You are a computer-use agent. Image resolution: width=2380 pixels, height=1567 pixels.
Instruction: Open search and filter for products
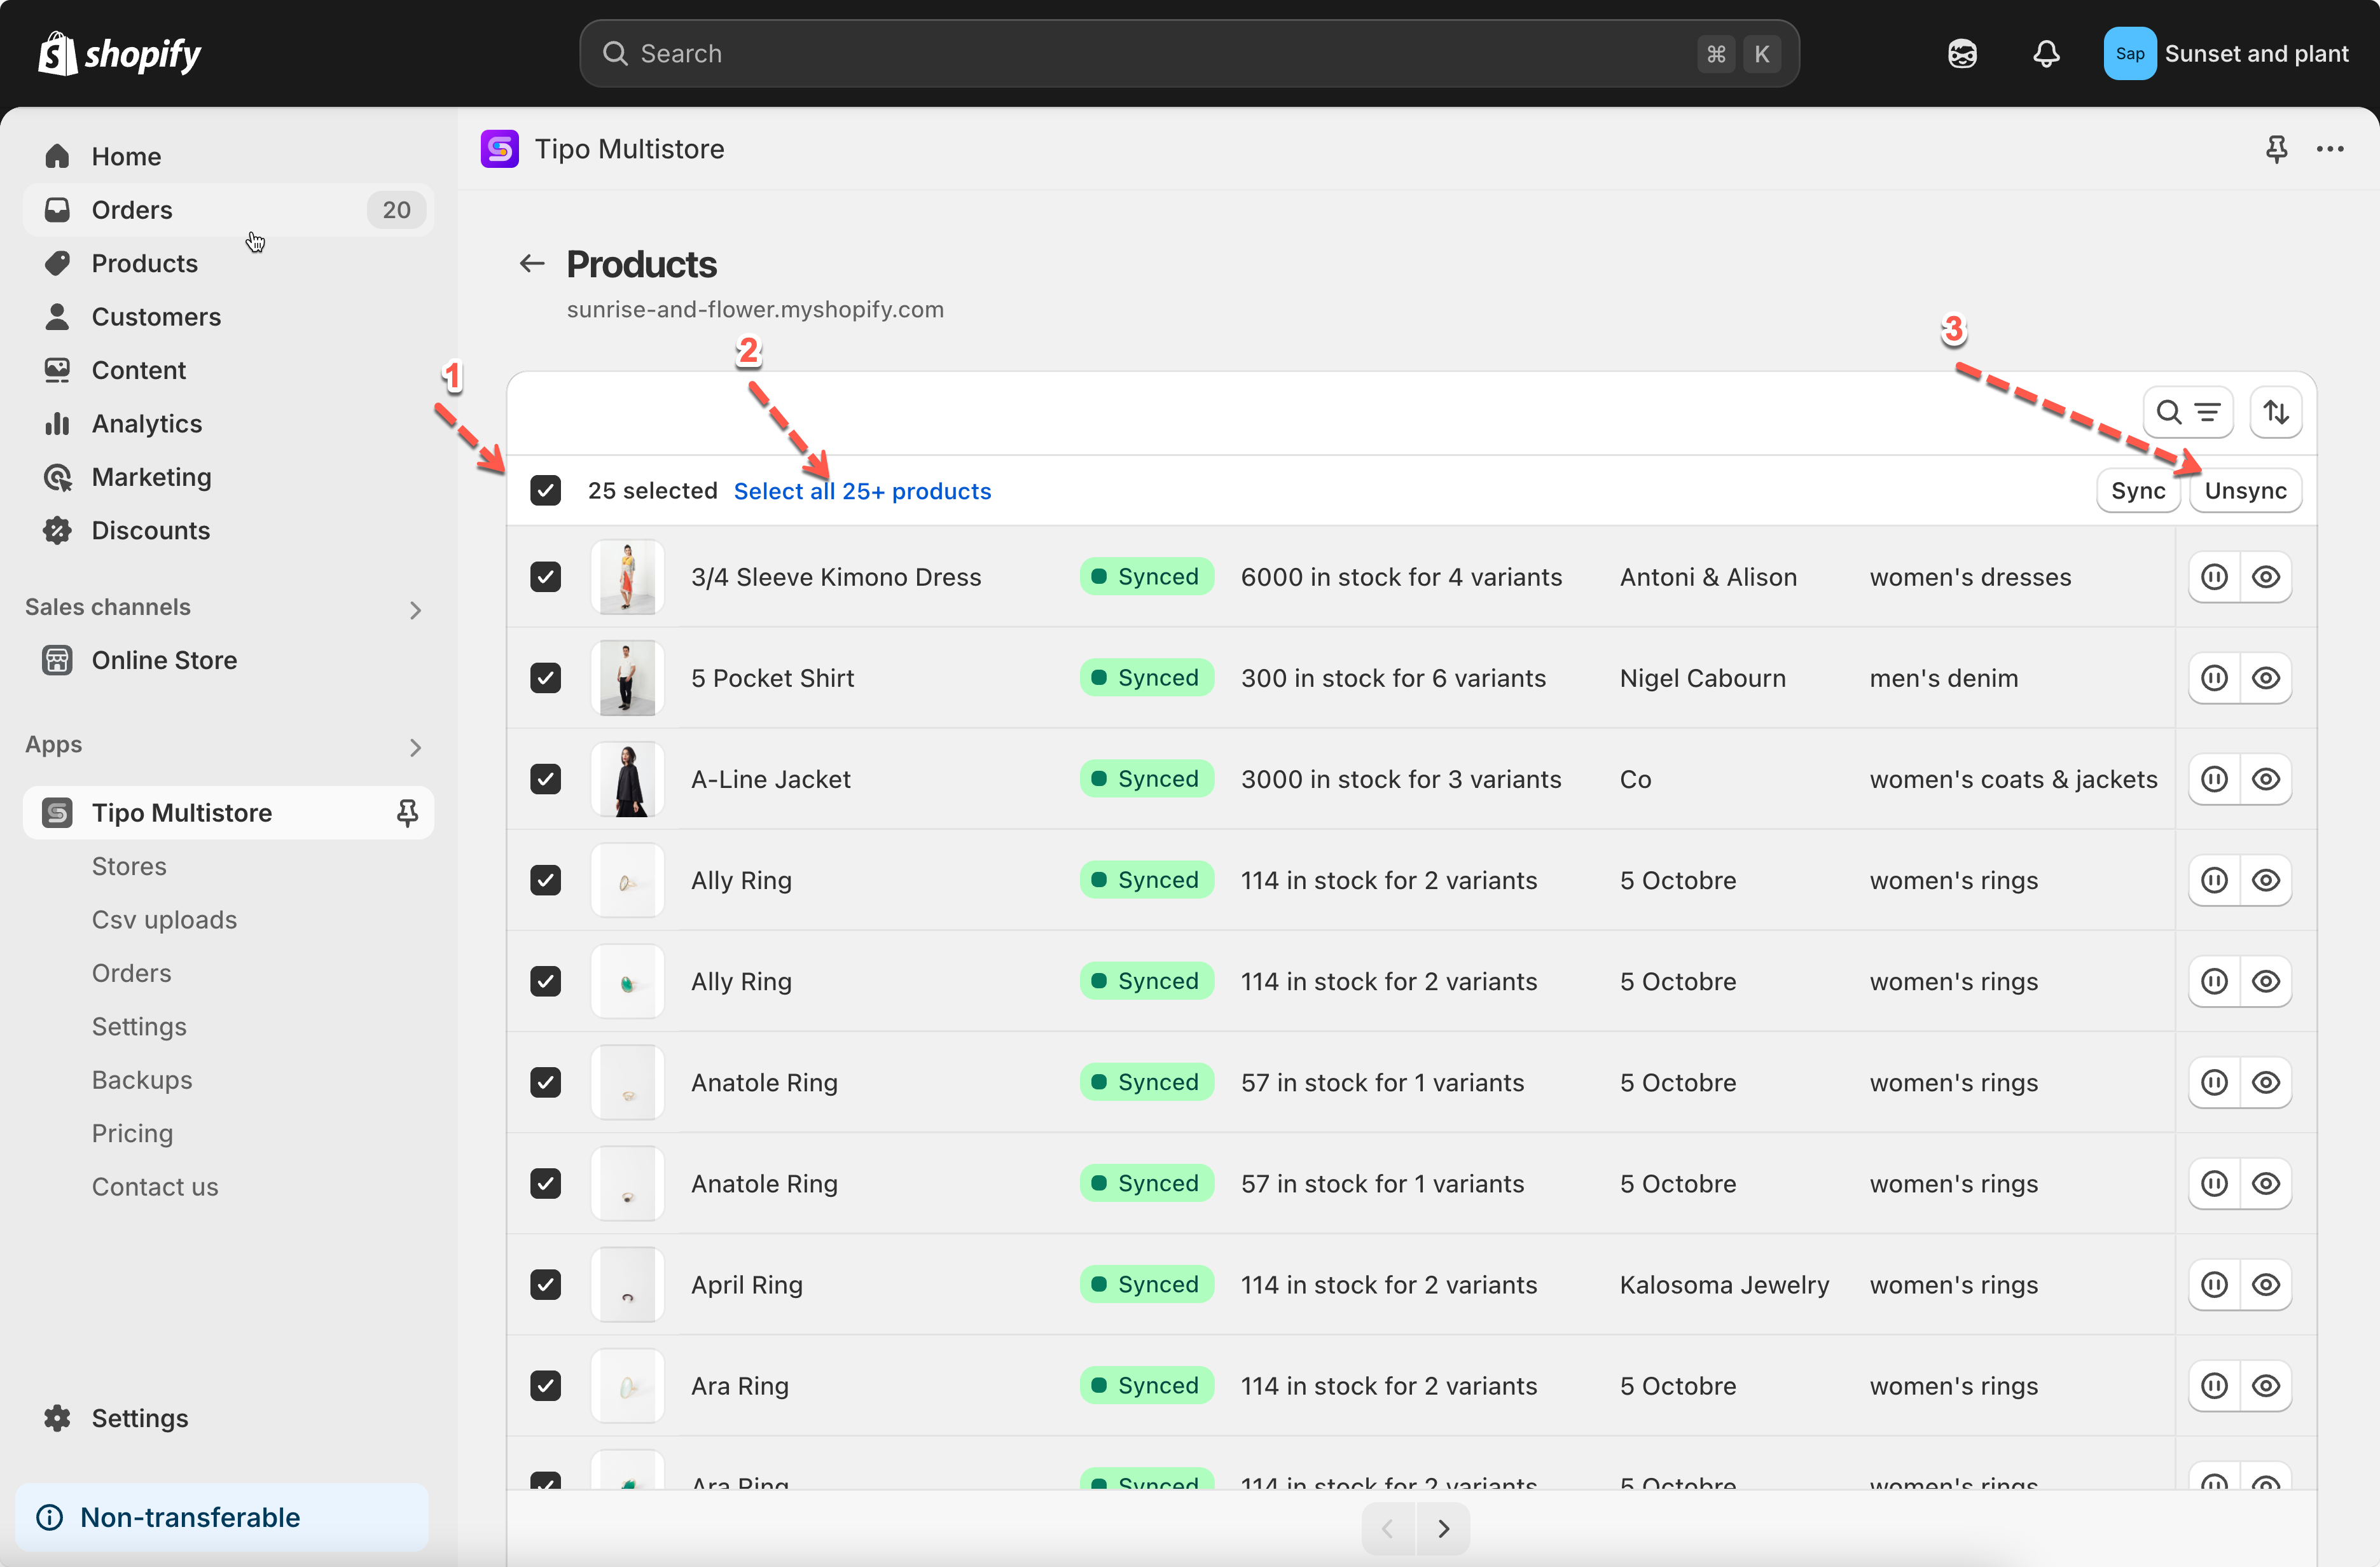[2188, 412]
